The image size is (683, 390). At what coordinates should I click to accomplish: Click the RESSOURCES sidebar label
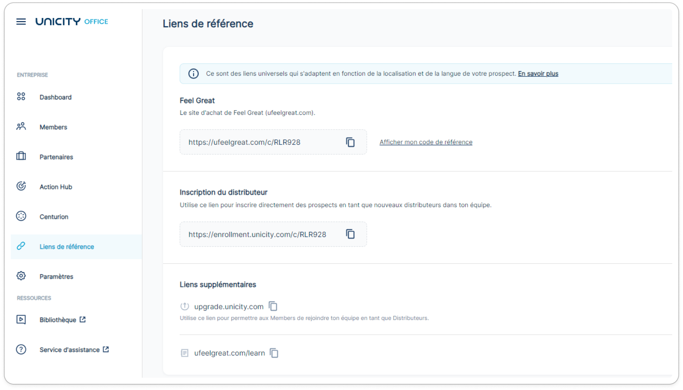34,298
